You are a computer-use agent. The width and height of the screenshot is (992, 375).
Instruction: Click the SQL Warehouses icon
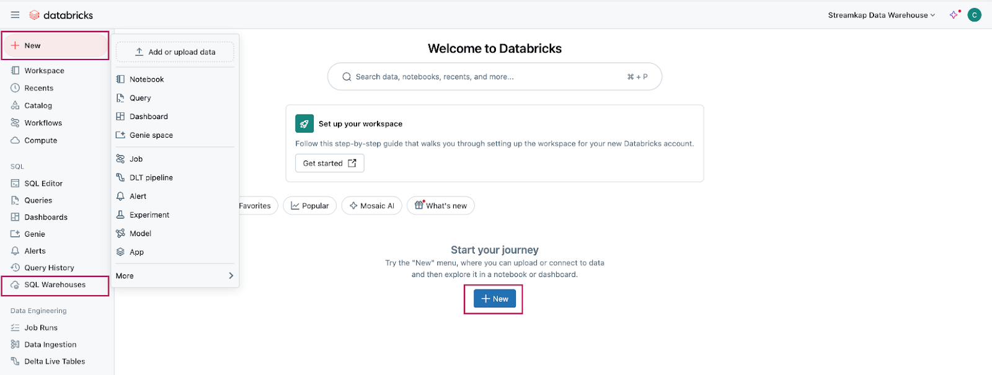[x=15, y=285]
